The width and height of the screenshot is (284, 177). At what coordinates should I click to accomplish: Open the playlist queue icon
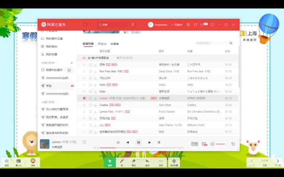tap(233, 144)
